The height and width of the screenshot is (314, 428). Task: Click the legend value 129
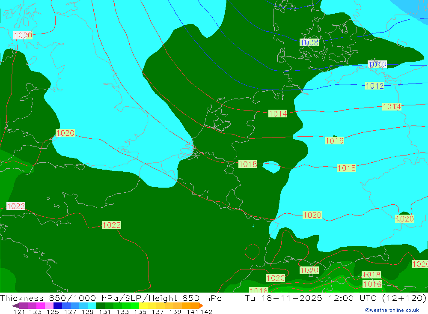click(88, 311)
